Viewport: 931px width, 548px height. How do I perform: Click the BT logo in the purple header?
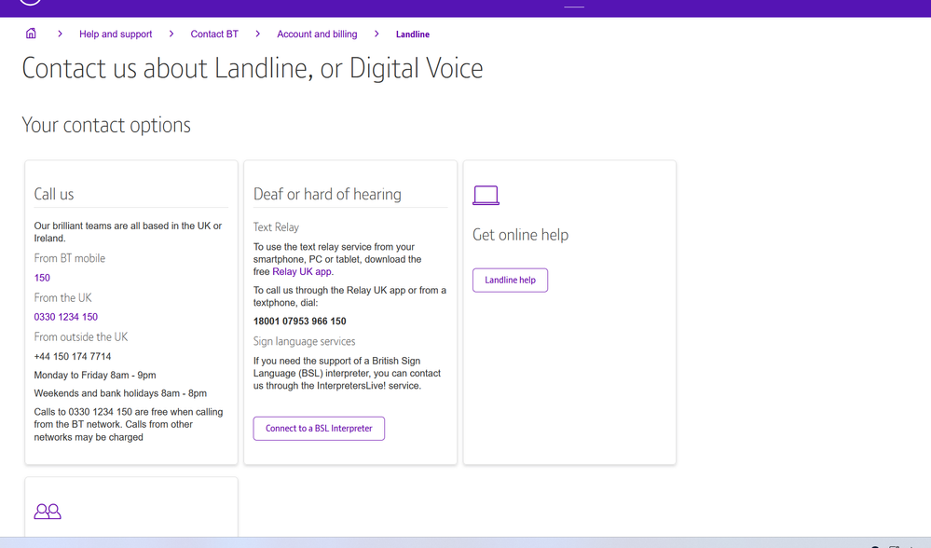[31, 2]
